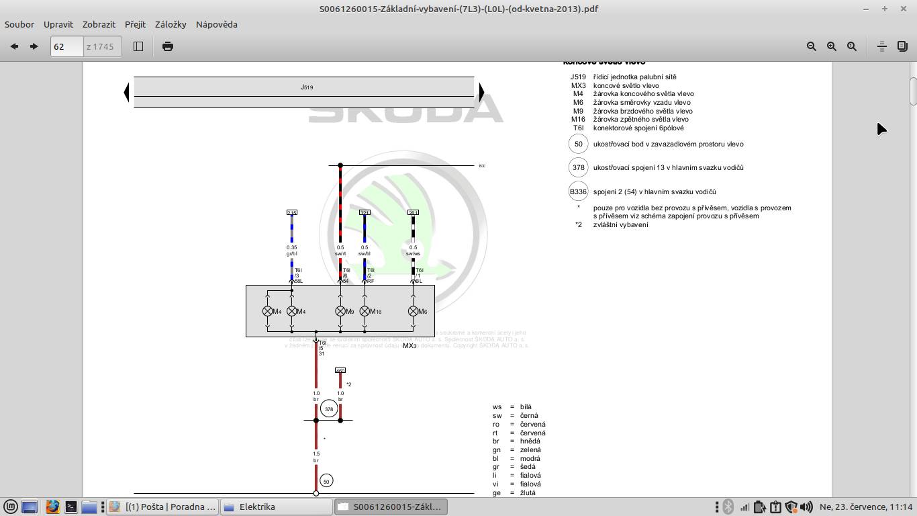This screenshot has width=917, height=516.
Task: Click the right black arrow beside J519 bar
Action: [x=481, y=92]
